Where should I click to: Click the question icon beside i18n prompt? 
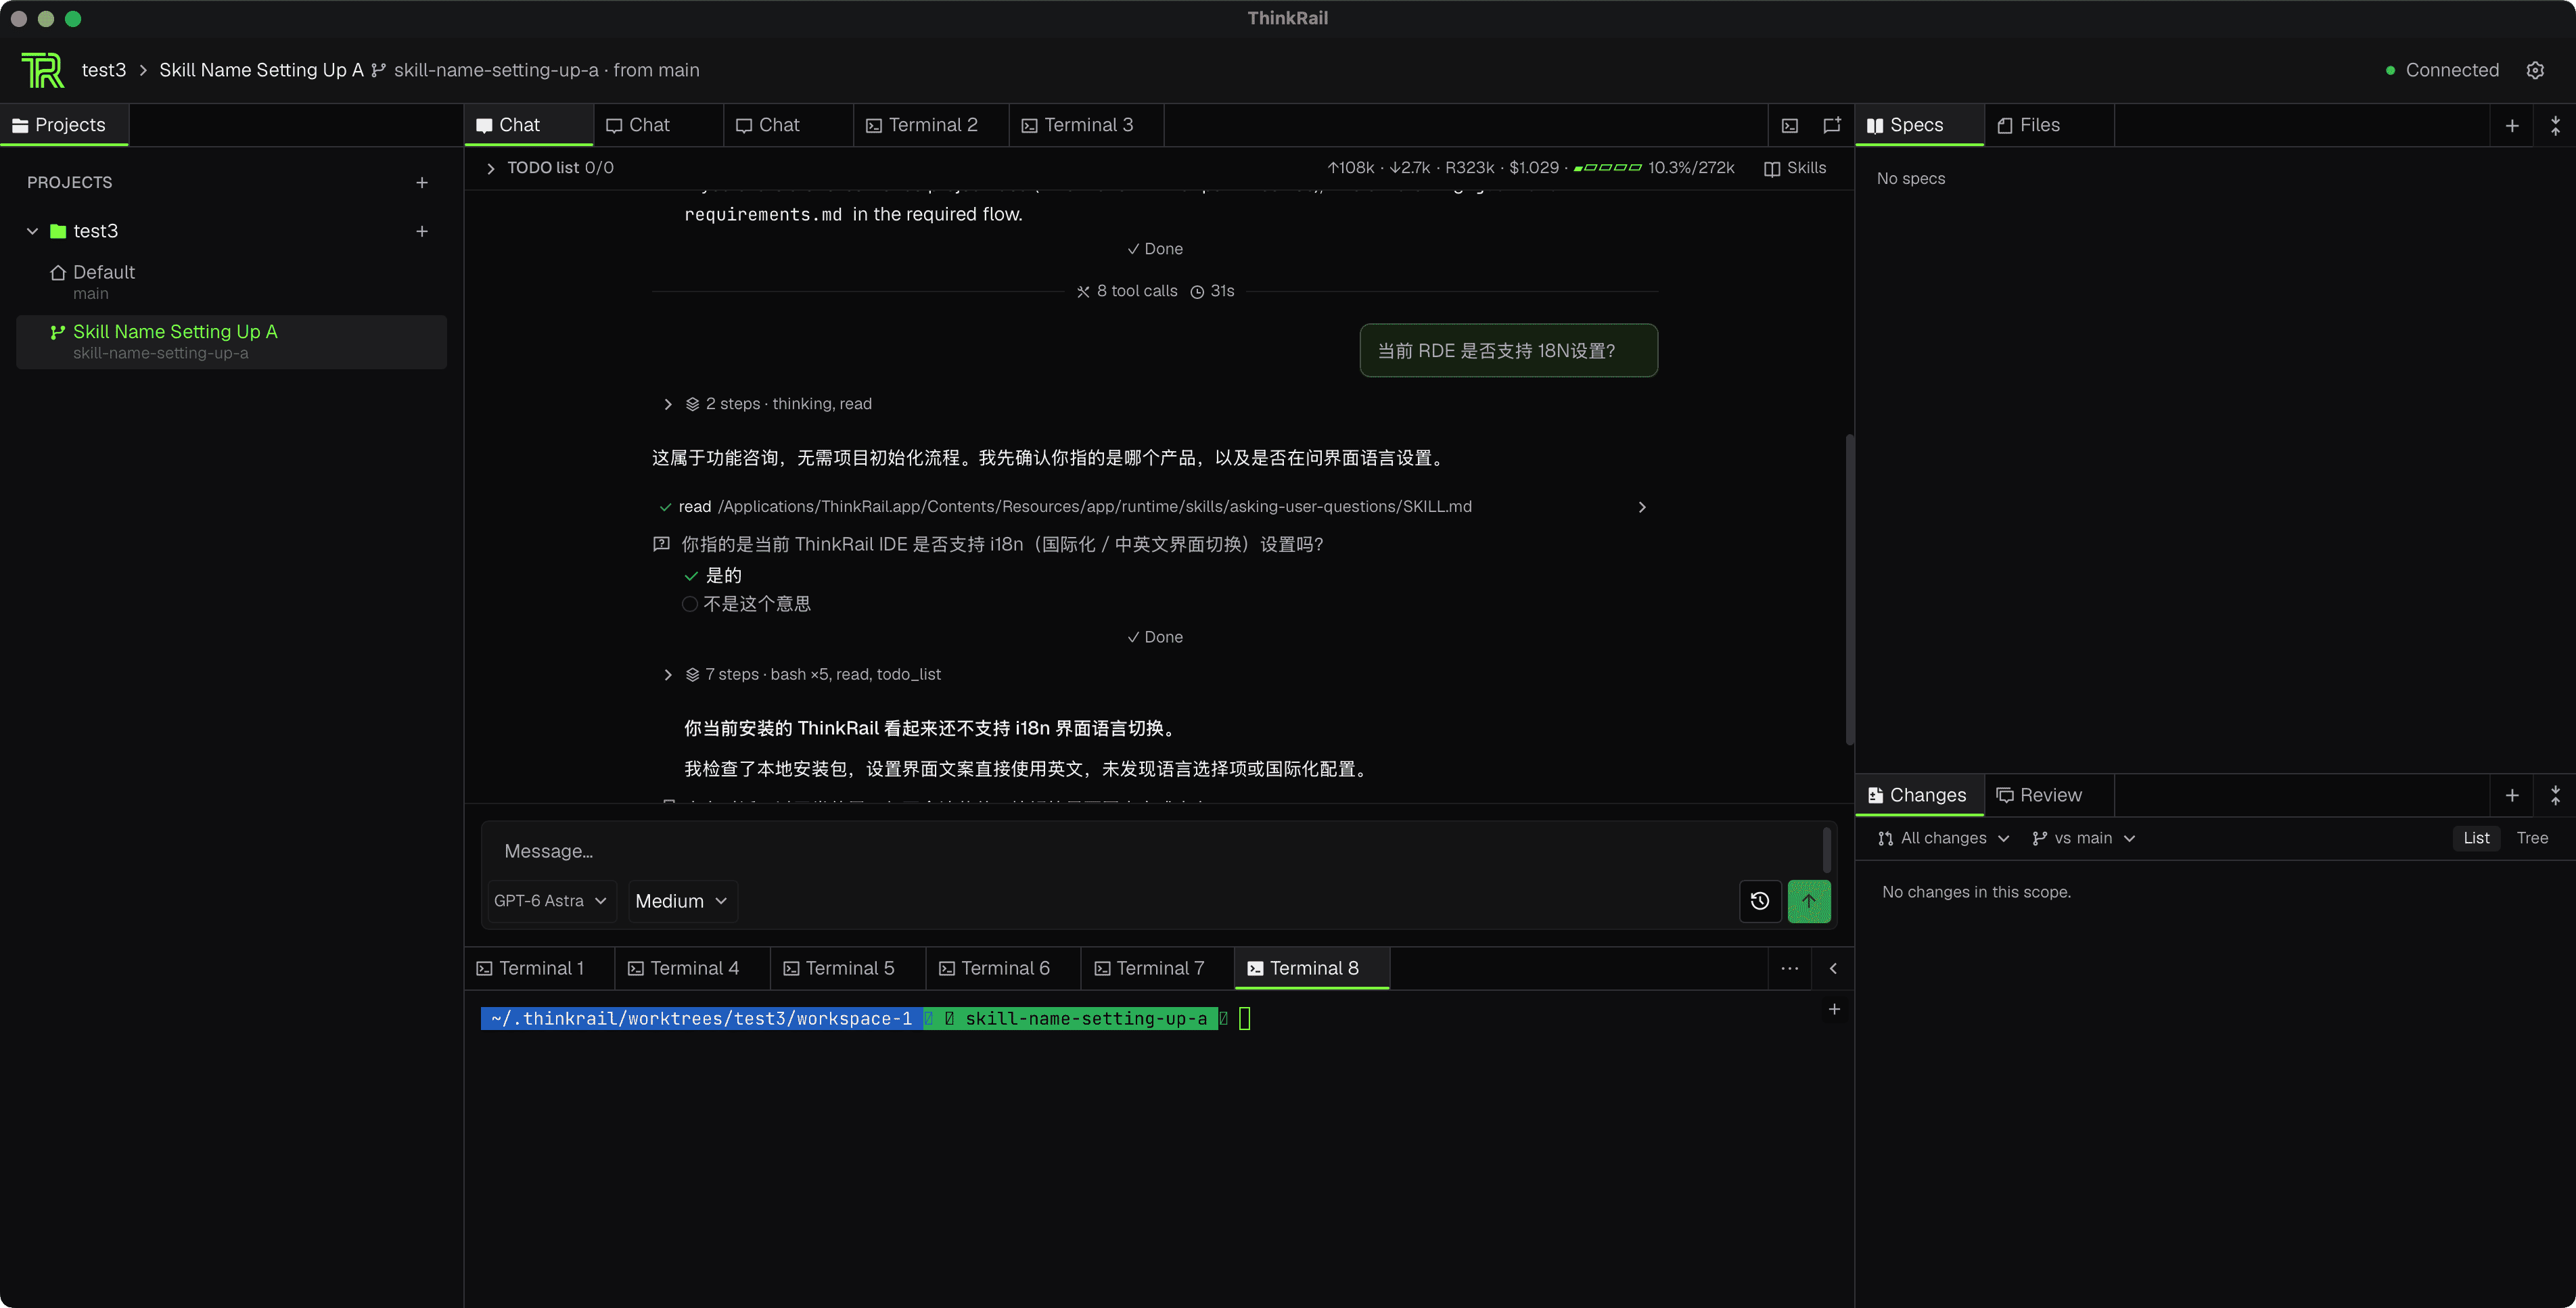[x=661, y=544]
